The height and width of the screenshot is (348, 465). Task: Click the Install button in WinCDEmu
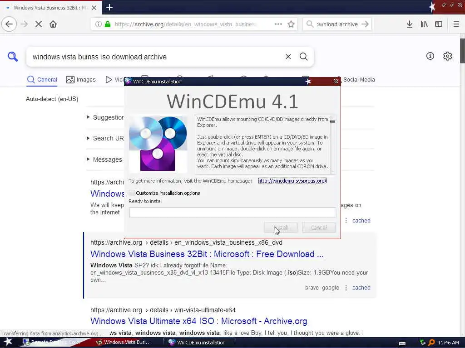point(281,227)
